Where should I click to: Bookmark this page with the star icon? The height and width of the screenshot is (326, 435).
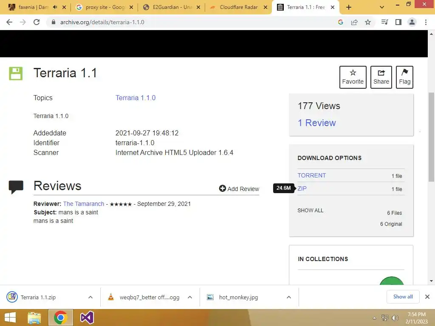[368, 22]
